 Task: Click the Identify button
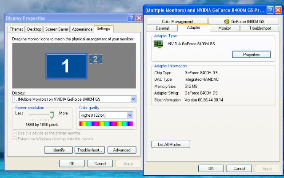tap(59, 150)
